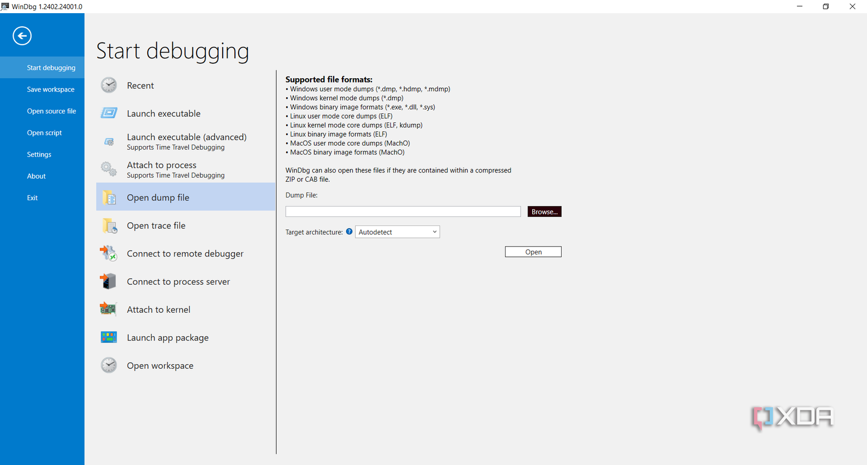Maximize the WinDbg window
867x465 pixels.
(825, 6)
